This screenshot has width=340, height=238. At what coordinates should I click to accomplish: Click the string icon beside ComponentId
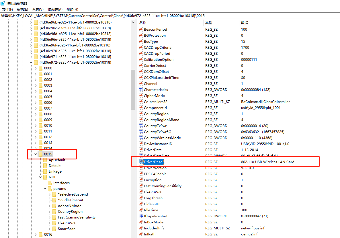click(141, 108)
